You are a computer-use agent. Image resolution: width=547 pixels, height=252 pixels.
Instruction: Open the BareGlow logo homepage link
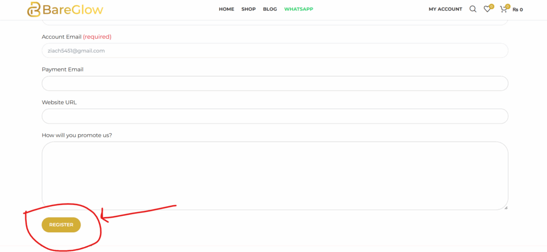coord(65,10)
